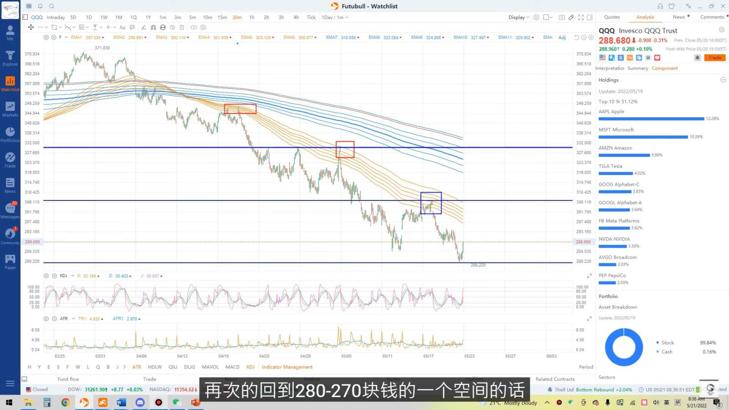Toggle the ATR sub-indicator
The height and width of the screenshot is (410, 729).
pyautogui.click(x=137, y=367)
